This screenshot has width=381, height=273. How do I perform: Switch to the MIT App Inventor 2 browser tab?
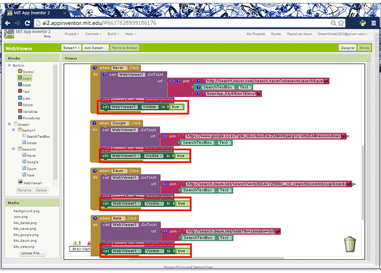[37, 13]
